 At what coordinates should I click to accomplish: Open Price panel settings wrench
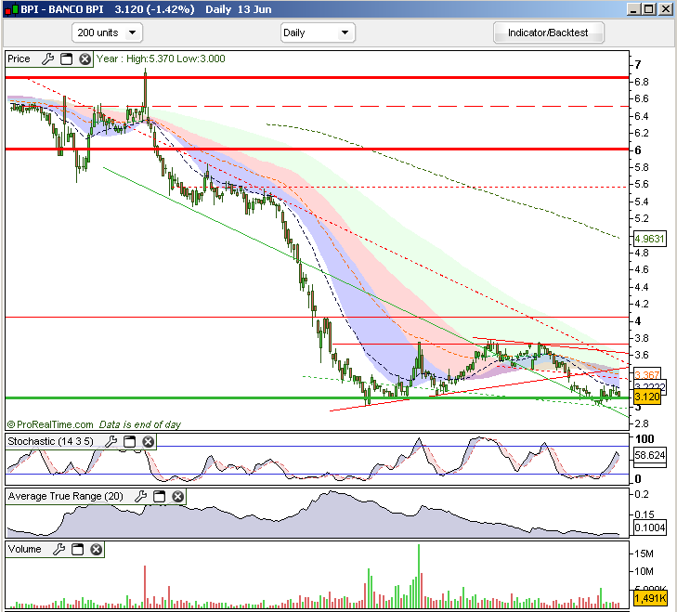48,59
